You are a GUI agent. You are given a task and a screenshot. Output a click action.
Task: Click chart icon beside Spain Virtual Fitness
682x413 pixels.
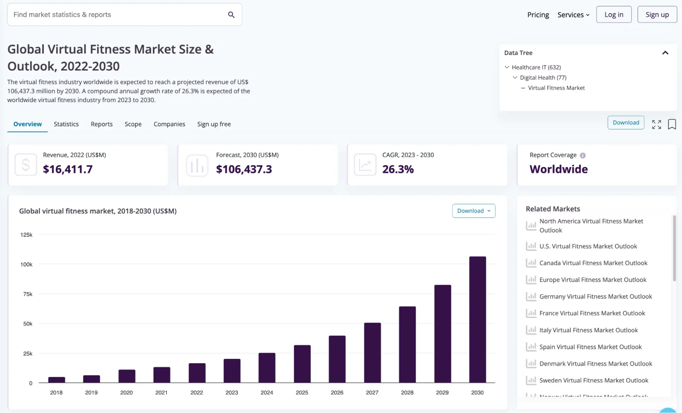[531, 347]
